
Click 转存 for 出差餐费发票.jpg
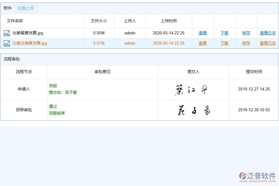(x=246, y=33)
